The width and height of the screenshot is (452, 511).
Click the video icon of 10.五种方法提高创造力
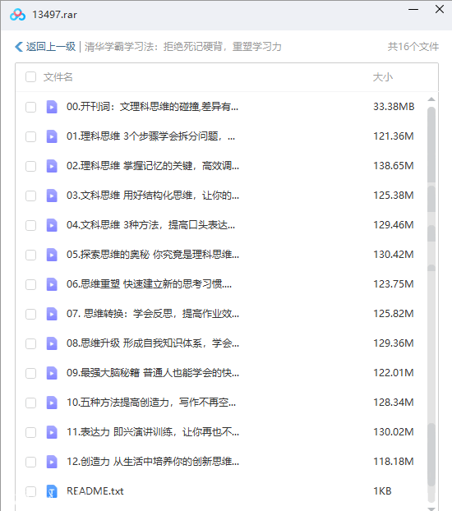[x=52, y=403]
